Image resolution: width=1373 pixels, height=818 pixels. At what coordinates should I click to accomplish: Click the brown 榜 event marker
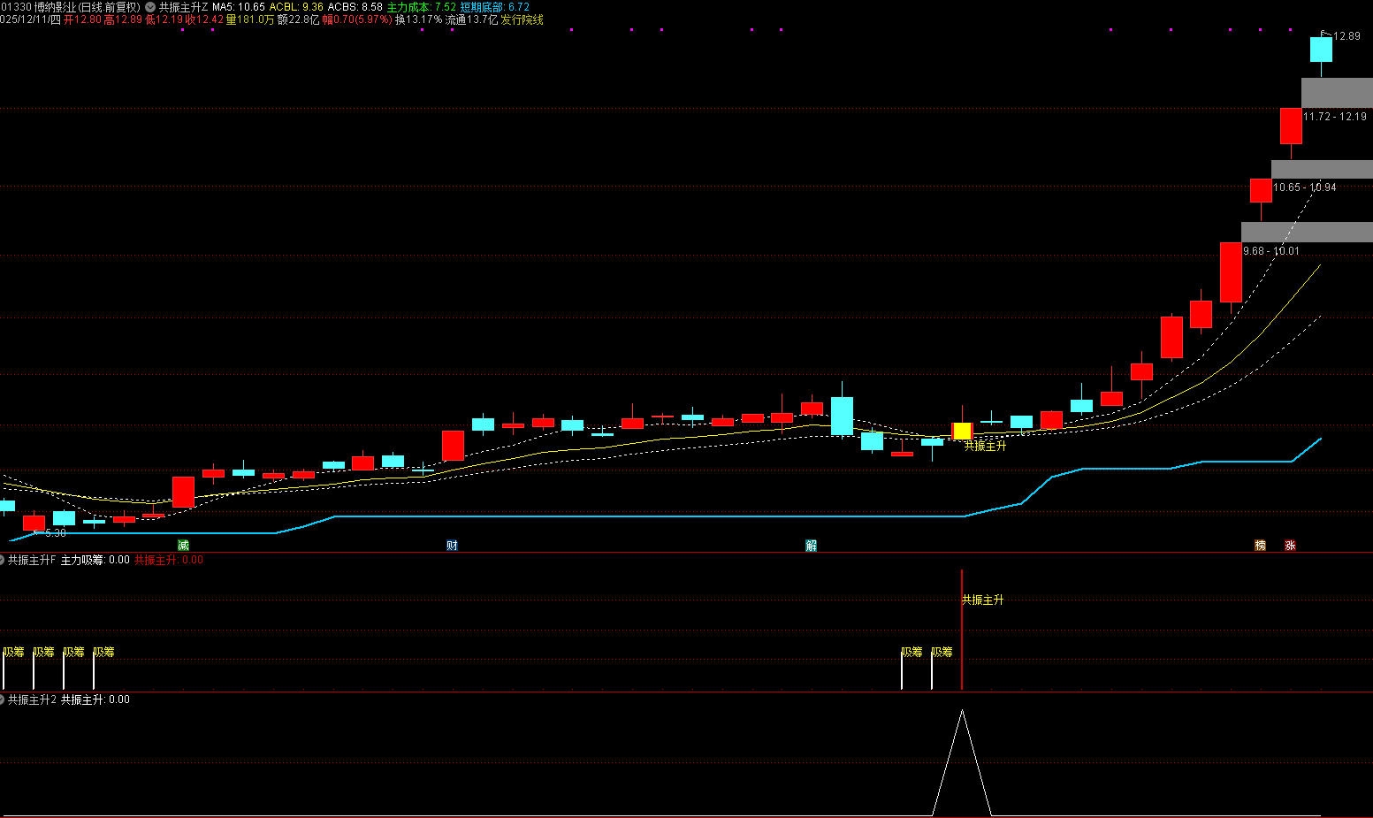[x=1260, y=545]
